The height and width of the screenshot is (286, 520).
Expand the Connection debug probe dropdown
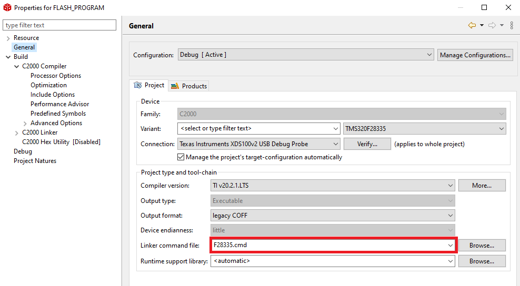pos(336,144)
